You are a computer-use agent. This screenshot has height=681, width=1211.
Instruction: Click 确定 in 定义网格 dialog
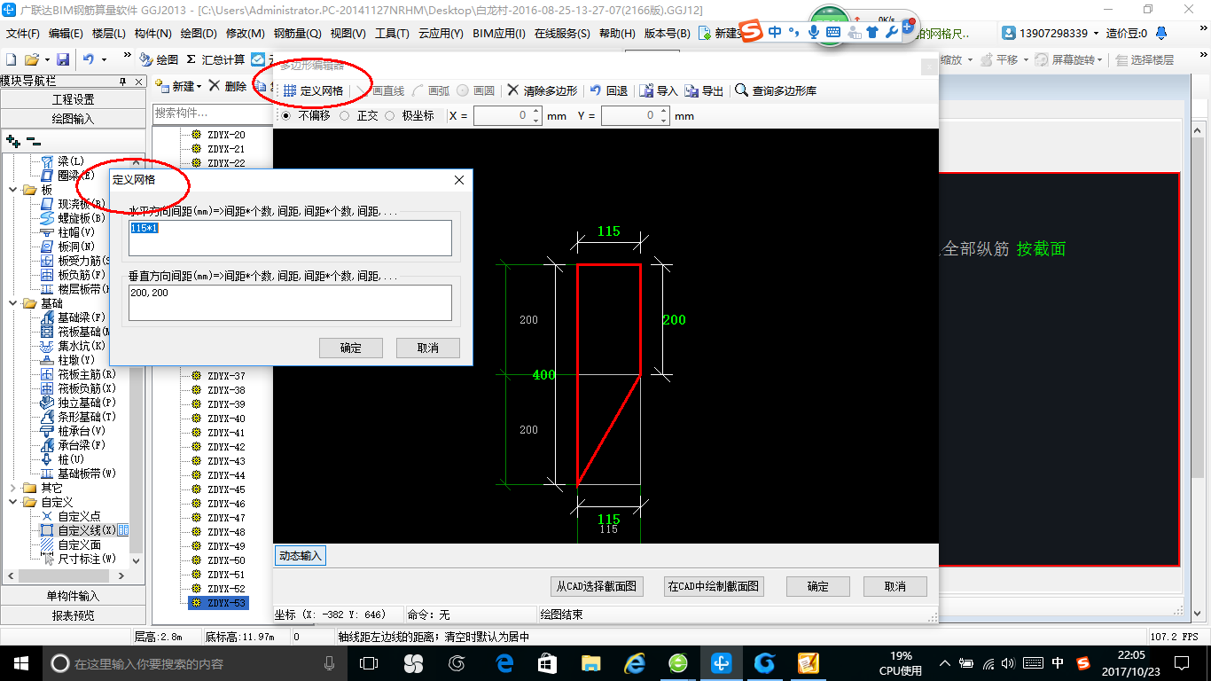pos(351,348)
